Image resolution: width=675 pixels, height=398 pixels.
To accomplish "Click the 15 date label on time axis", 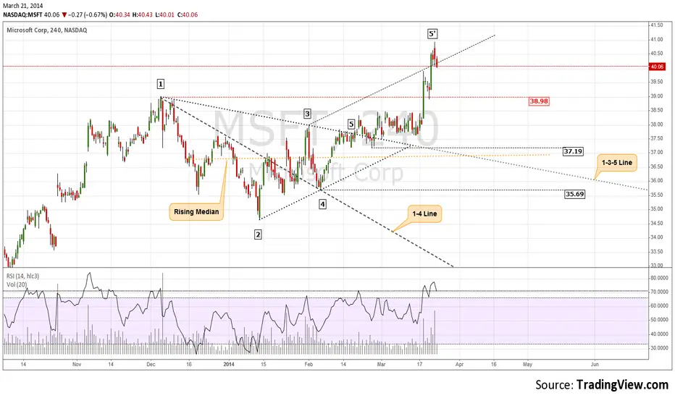I will point(263,365).
